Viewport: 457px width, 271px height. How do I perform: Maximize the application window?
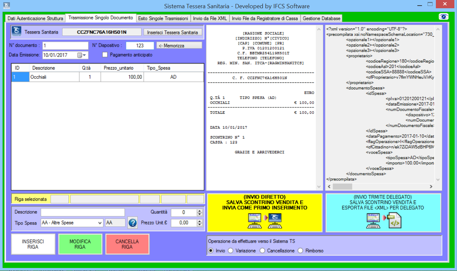click(430, 4)
